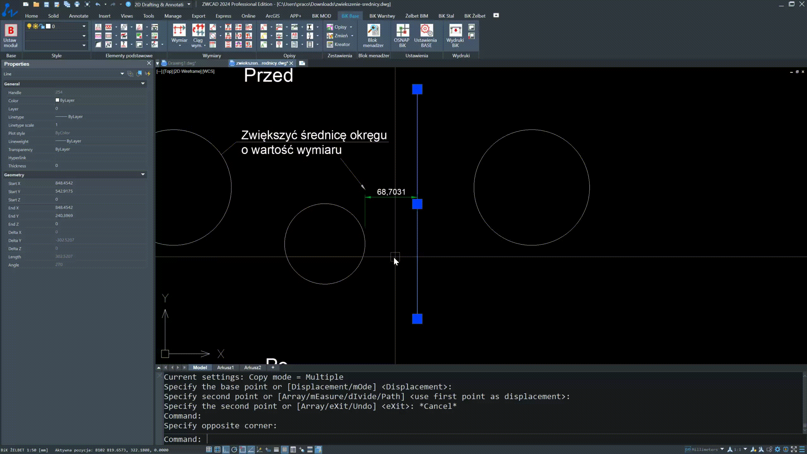
Task: Expand the Opisy dropdown in Zestawienia group
Action: (x=351, y=27)
